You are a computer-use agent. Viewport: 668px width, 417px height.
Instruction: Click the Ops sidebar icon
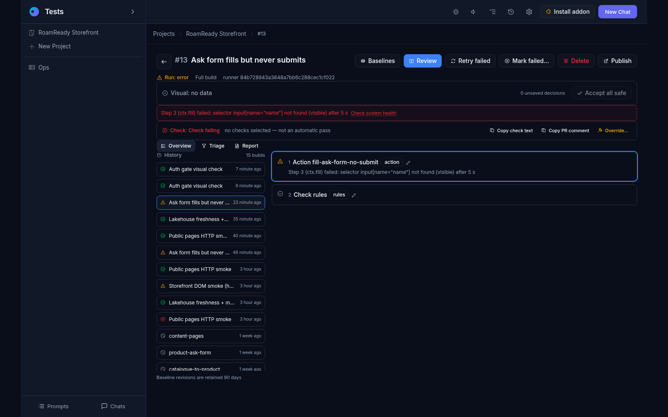pos(32,68)
